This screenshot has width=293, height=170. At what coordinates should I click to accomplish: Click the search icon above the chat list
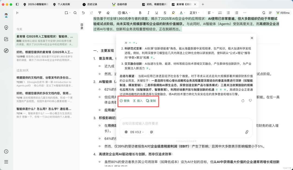point(75,12)
